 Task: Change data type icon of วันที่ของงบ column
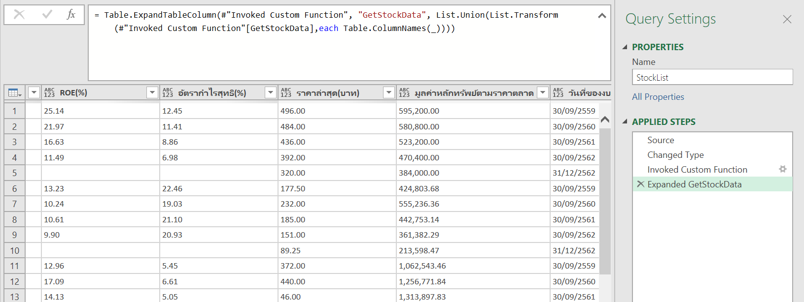click(558, 92)
